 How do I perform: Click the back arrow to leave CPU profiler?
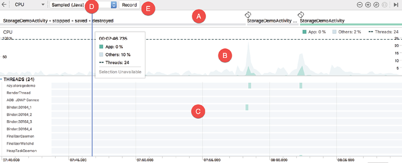point(4,4)
